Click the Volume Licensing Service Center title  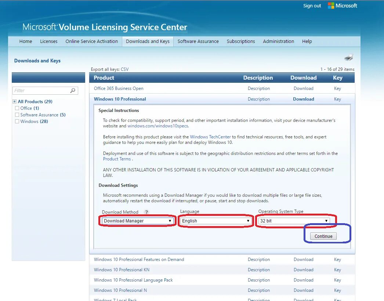click(105, 27)
